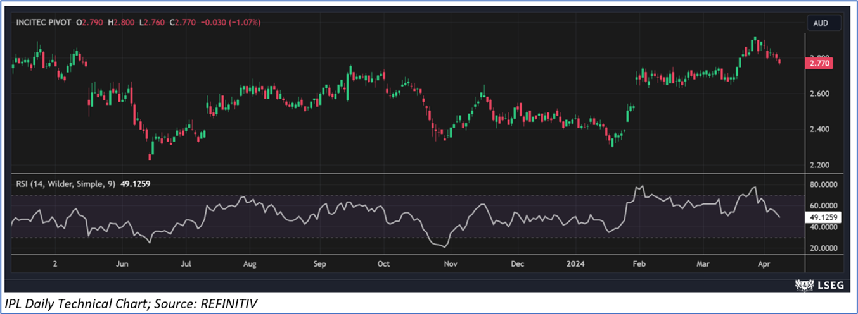Click the Dec label on time axis
This screenshot has height=314, width=858.
click(x=517, y=263)
